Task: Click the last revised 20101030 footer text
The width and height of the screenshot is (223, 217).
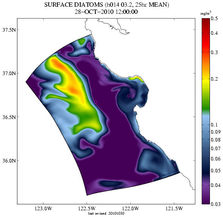Action: click(106, 213)
